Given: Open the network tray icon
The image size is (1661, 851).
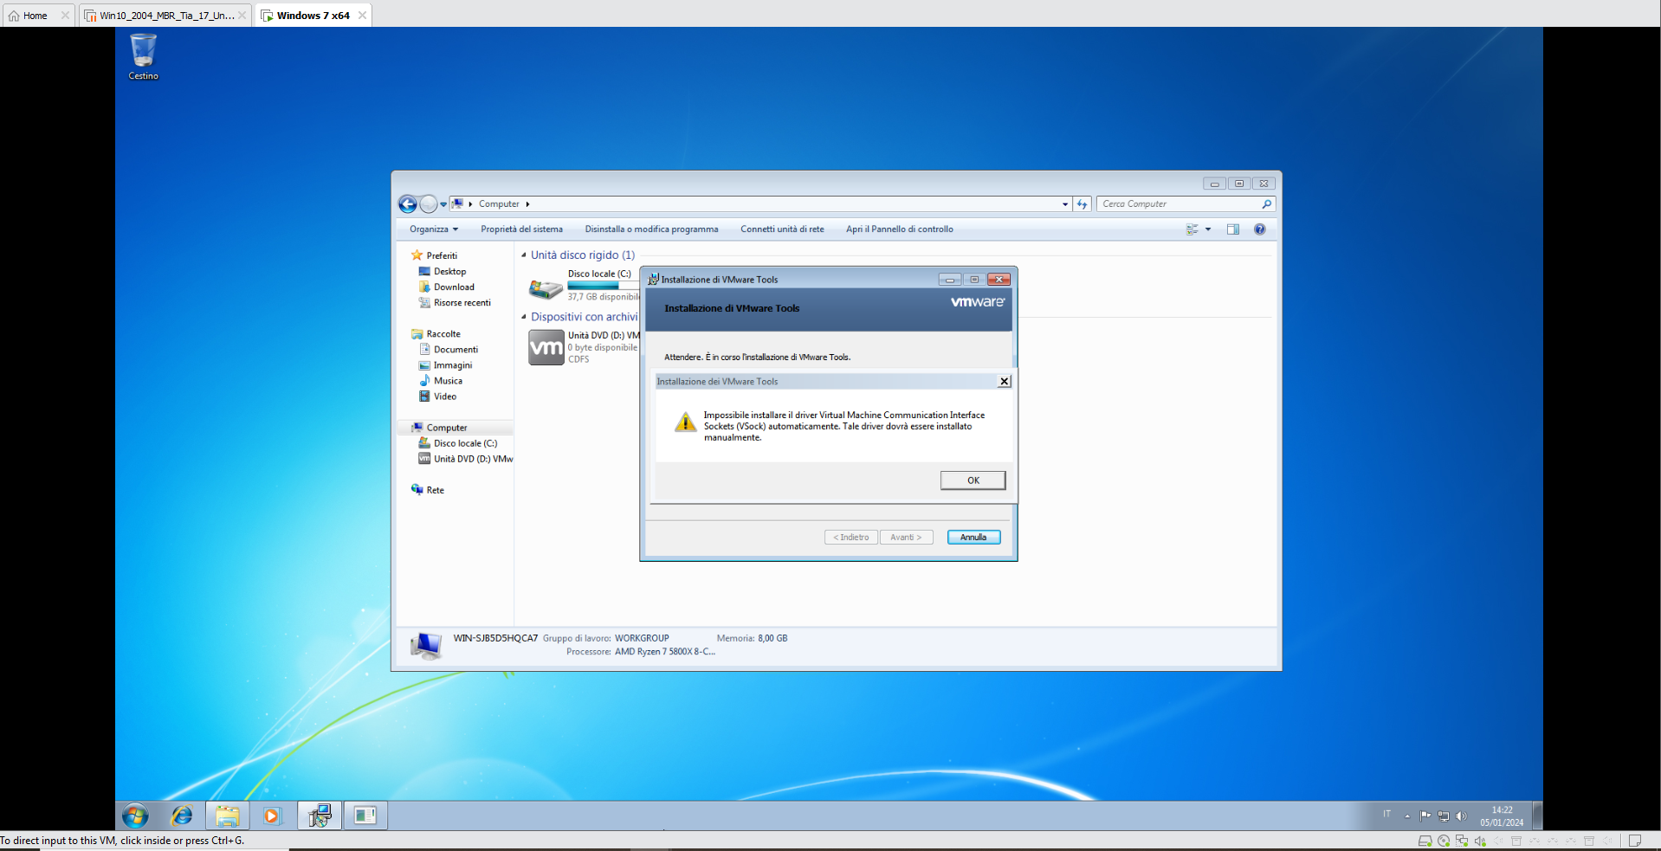Looking at the screenshot, I should 1444,816.
